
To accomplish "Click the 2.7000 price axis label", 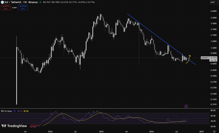I will [x=214, y=29].
